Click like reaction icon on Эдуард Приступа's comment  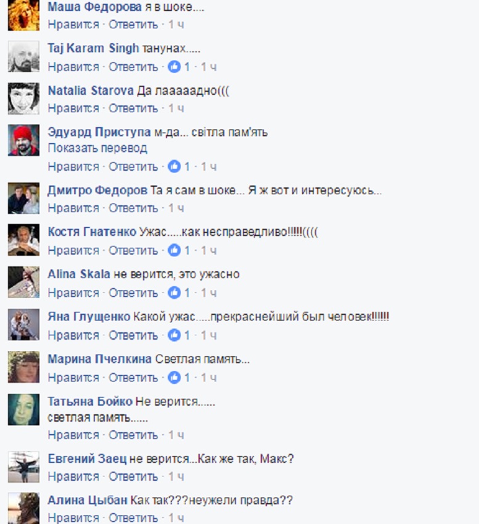pyautogui.click(x=174, y=166)
